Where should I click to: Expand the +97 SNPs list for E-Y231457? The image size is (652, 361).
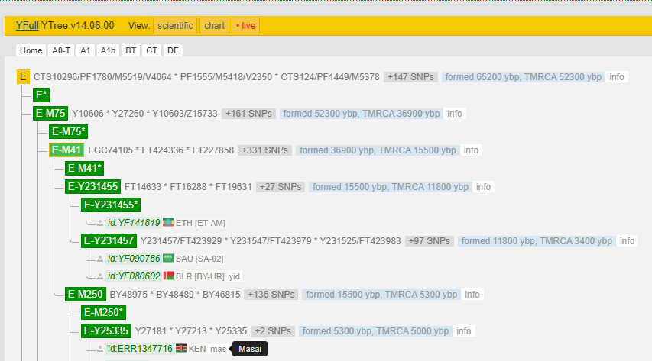click(x=429, y=241)
